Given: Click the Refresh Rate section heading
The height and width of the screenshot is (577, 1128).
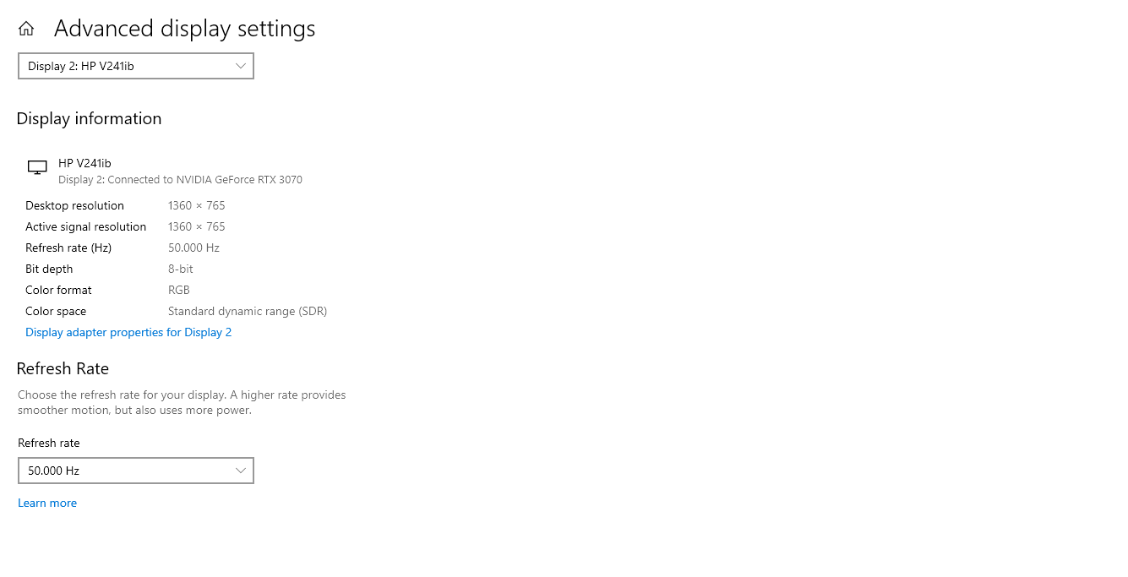Looking at the screenshot, I should click(x=63, y=368).
